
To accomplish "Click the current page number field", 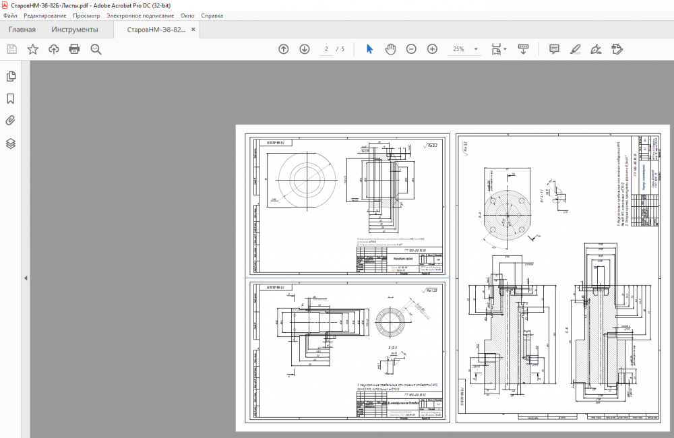I will coord(326,49).
